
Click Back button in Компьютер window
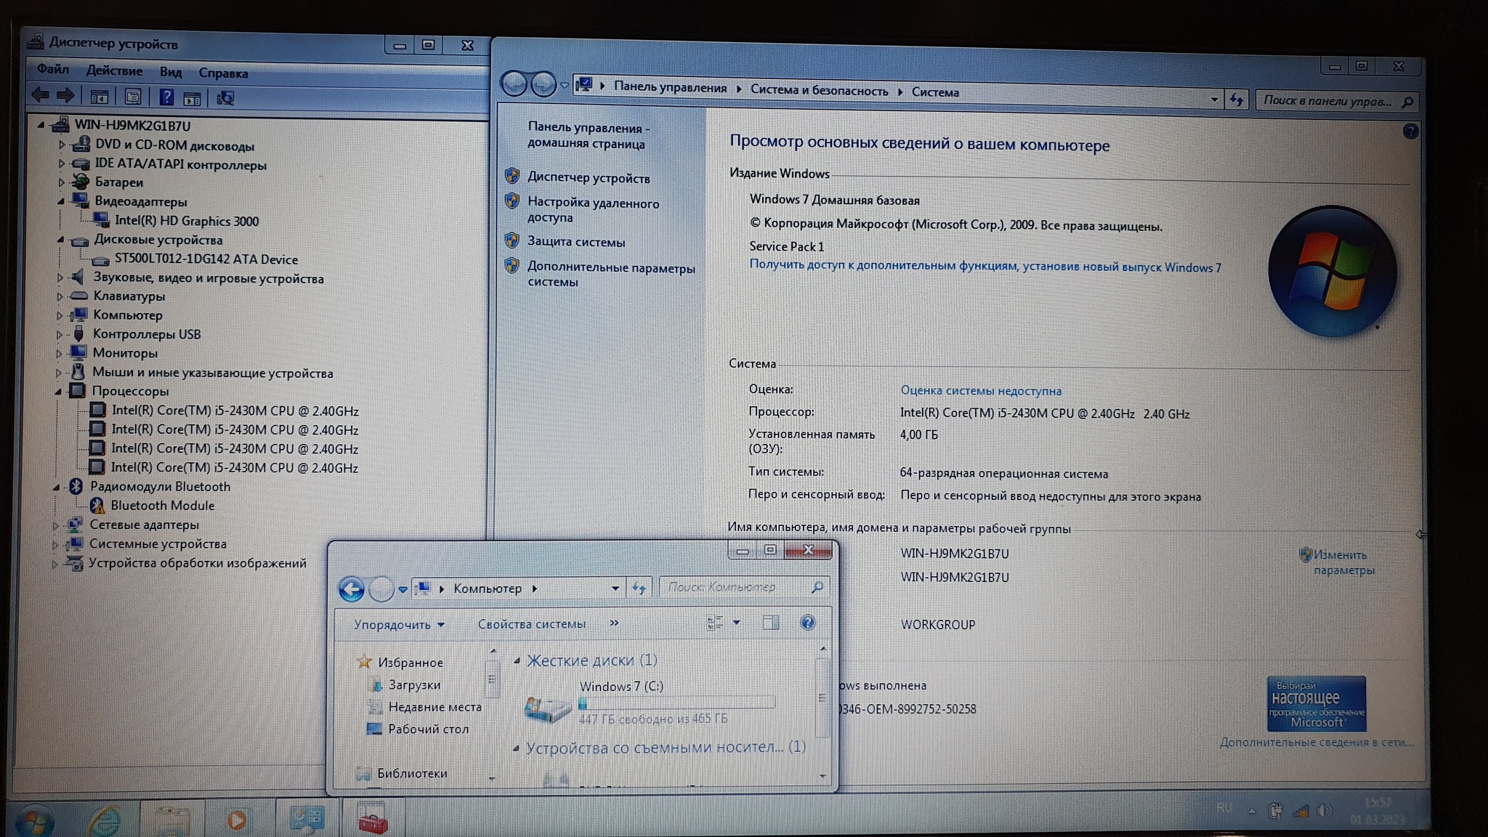click(352, 589)
